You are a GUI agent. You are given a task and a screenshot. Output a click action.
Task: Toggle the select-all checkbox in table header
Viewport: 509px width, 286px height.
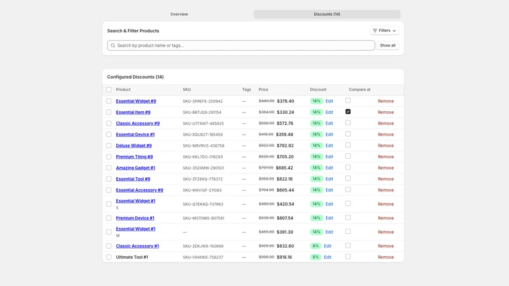point(109,90)
